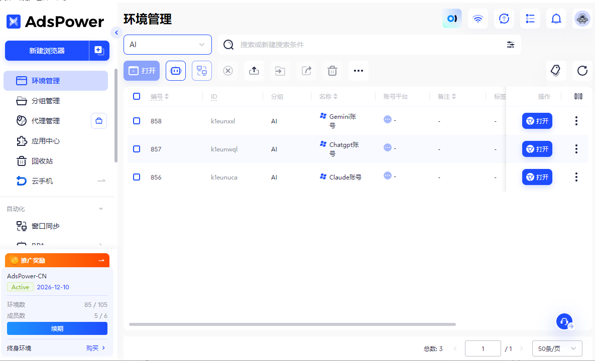The height and width of the screenshot is (361, 595).
Task: Click the move to group icon
Action: pos(280,71)
